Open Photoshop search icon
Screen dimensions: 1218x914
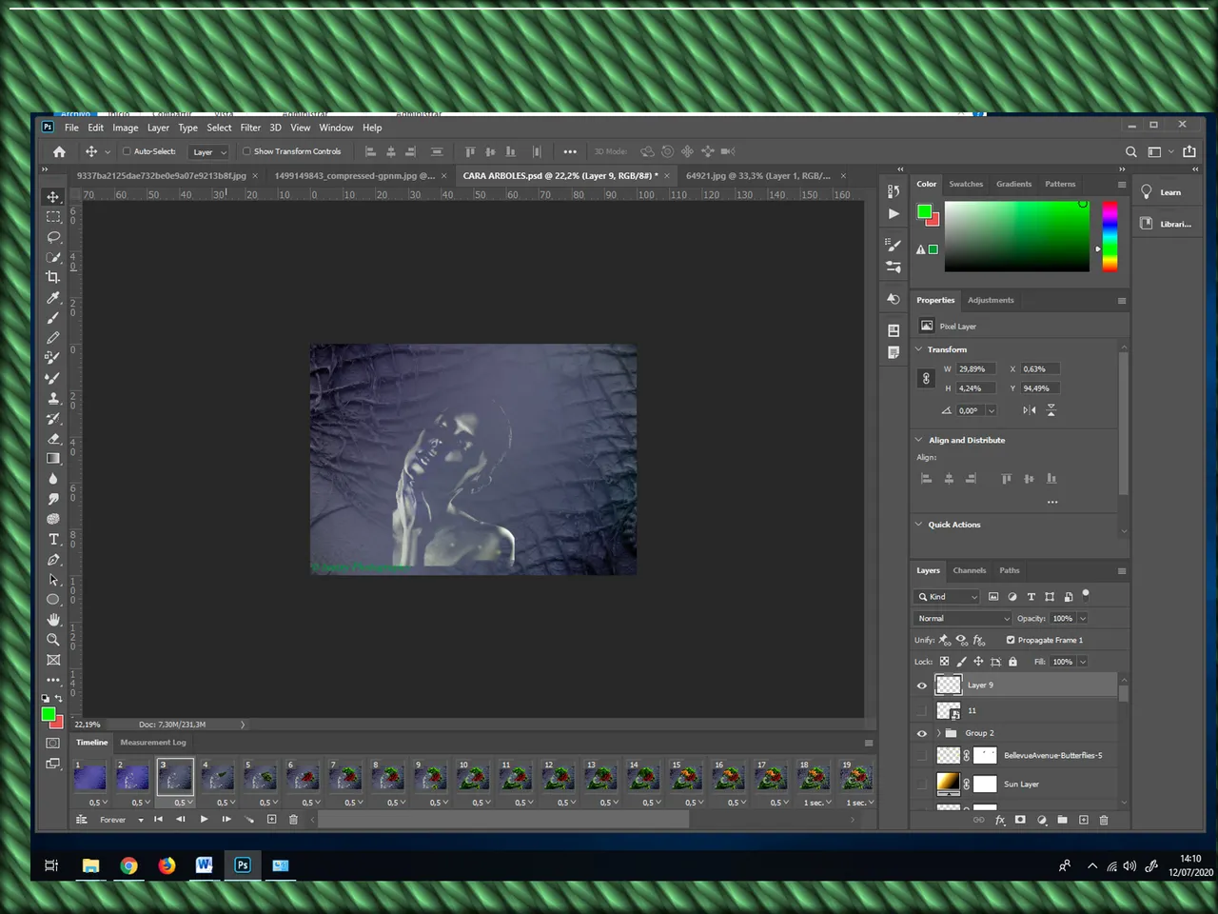1130,151
